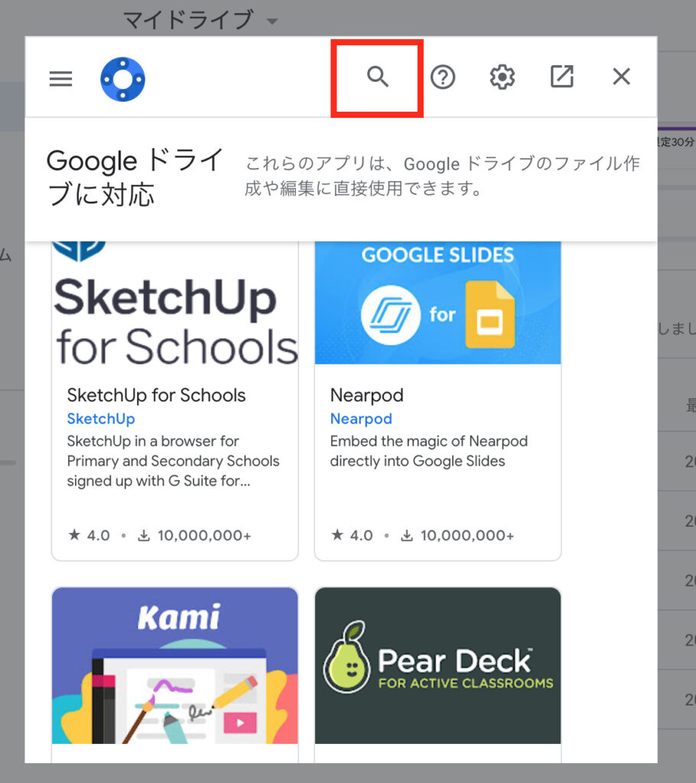
Task: Follow the blue SketchUp developer link
Action: 101,418
